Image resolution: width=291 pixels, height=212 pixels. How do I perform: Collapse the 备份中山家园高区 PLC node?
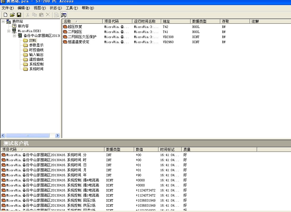(x=14, y=36)
